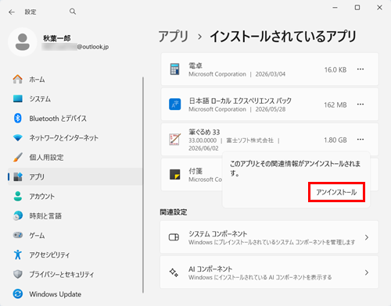Click the Home house icon in sidebar
Screen dimensions: 391x306
(x=18, y=79)
